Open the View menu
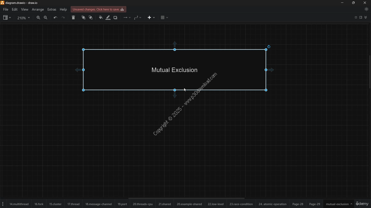Screen dimensions: 371x208 (x=25, y=10)
